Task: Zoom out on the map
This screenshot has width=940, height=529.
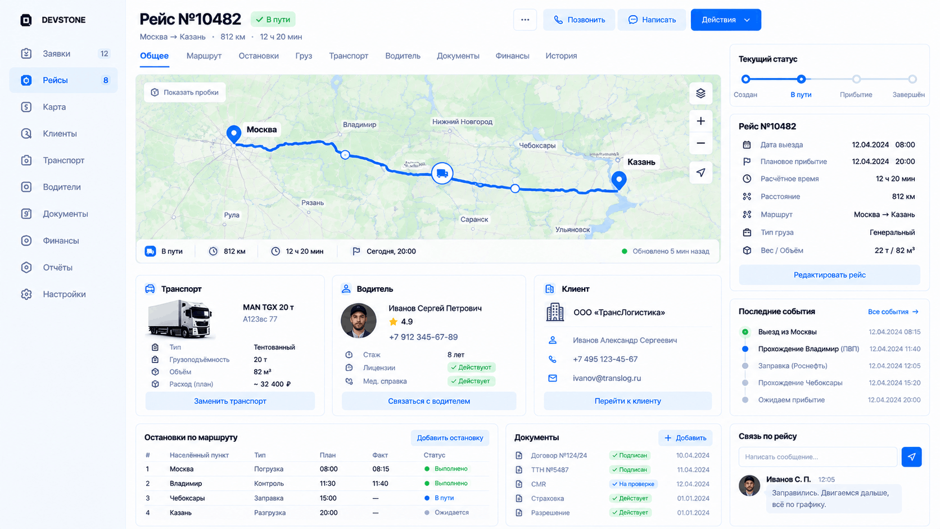Action: (x=701, y=143)
